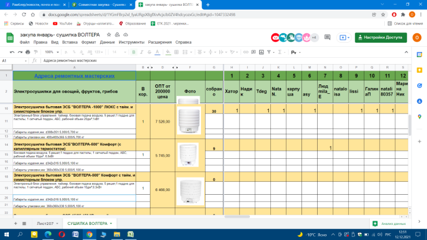Open the comment history icon

click(x=327, y=37)
